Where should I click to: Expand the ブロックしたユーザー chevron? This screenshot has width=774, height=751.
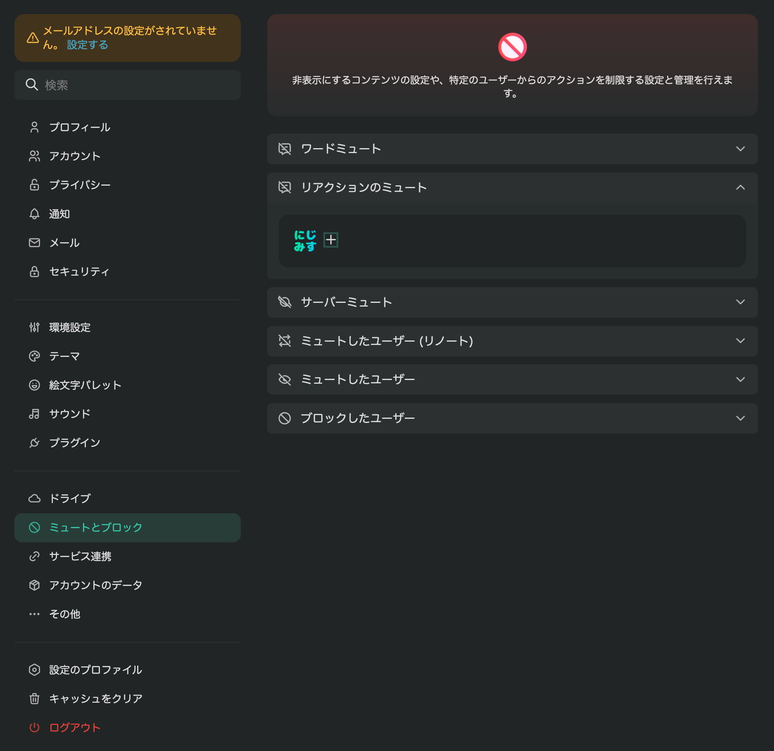click(740, 418)
